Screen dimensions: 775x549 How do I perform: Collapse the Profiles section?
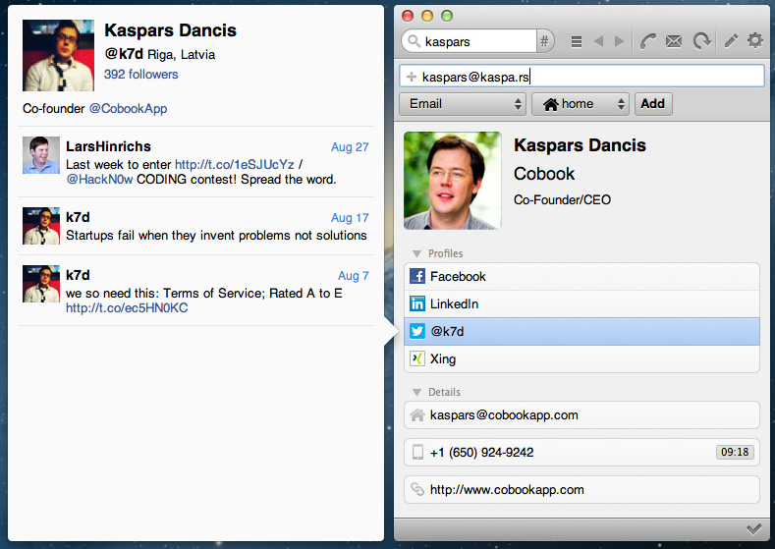[417, 254]
